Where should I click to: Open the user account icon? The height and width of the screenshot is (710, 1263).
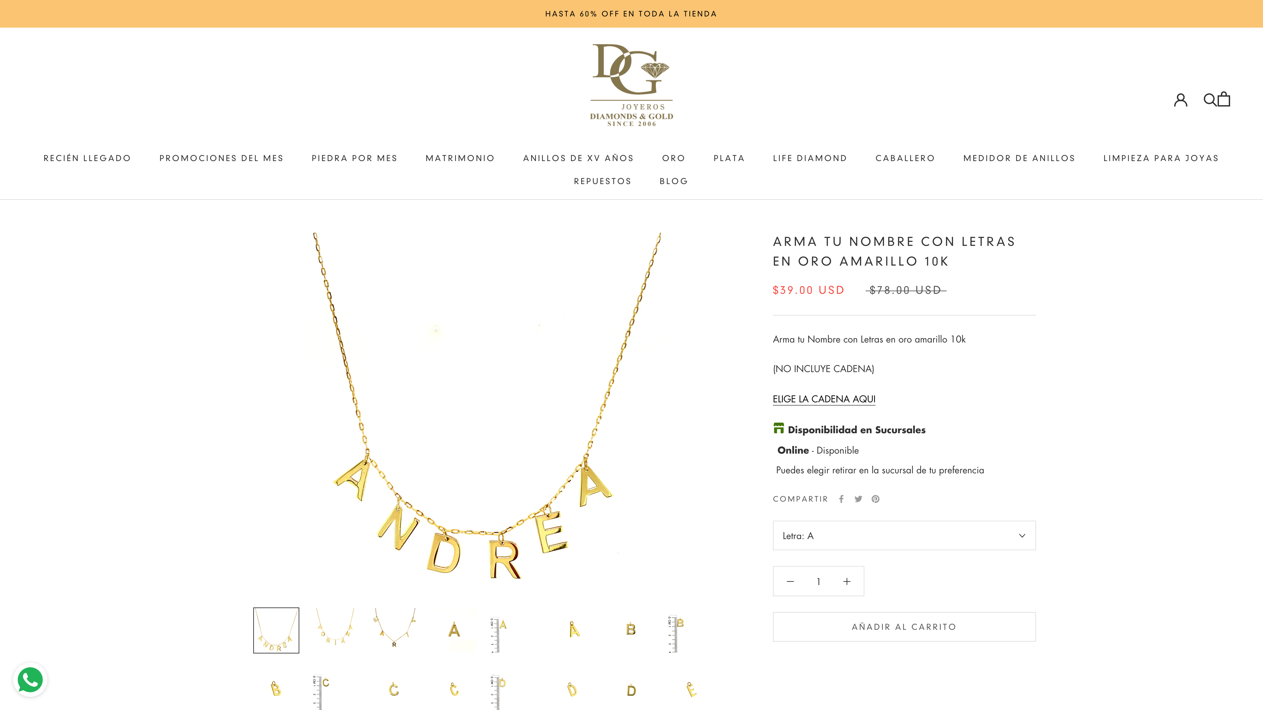click(1180, 100)
